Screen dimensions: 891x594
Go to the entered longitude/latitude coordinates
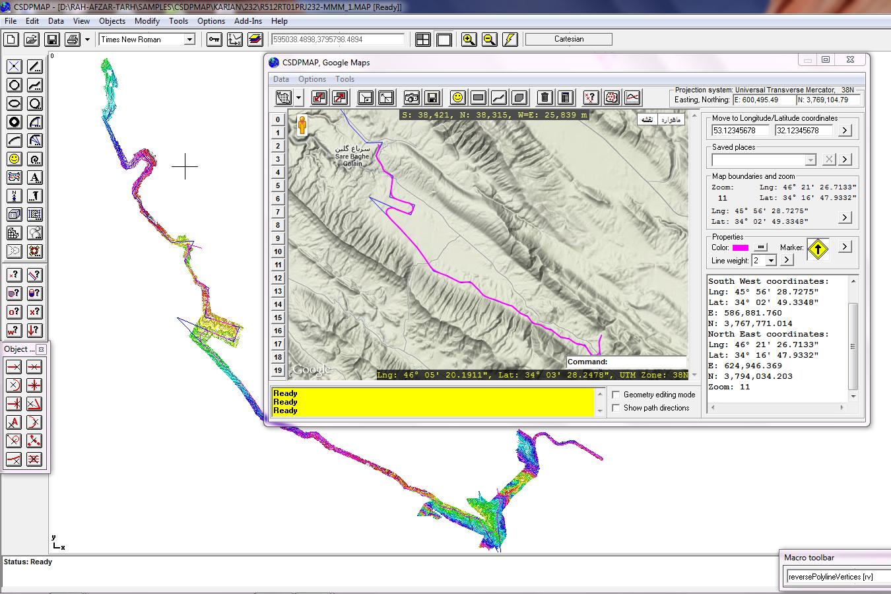click(x=845, y=131)
